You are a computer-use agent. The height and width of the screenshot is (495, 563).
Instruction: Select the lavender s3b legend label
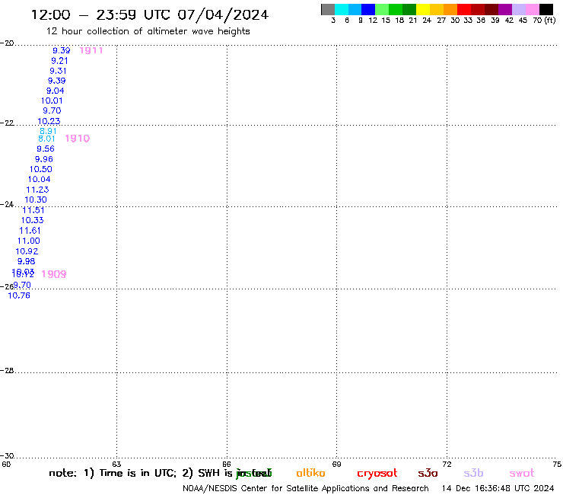click(x=473, y=473)
